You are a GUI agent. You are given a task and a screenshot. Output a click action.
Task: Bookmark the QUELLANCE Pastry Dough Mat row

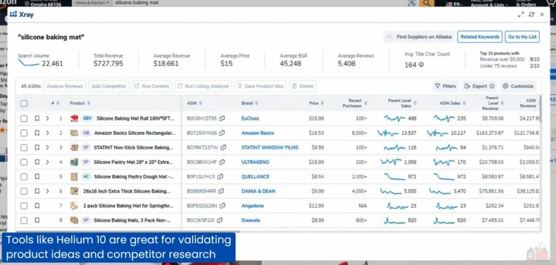tap(37, 176)
